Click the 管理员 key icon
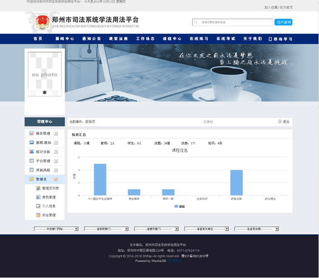This screenshot has width=319, height=278. 31,179
